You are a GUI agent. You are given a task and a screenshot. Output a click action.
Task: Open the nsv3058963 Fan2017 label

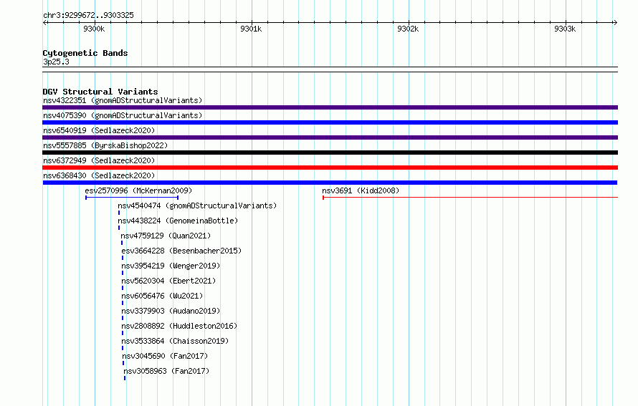(x=166, y=371)
